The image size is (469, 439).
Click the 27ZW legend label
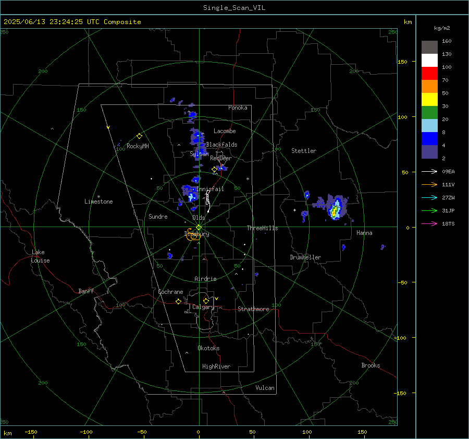(448, 197)
